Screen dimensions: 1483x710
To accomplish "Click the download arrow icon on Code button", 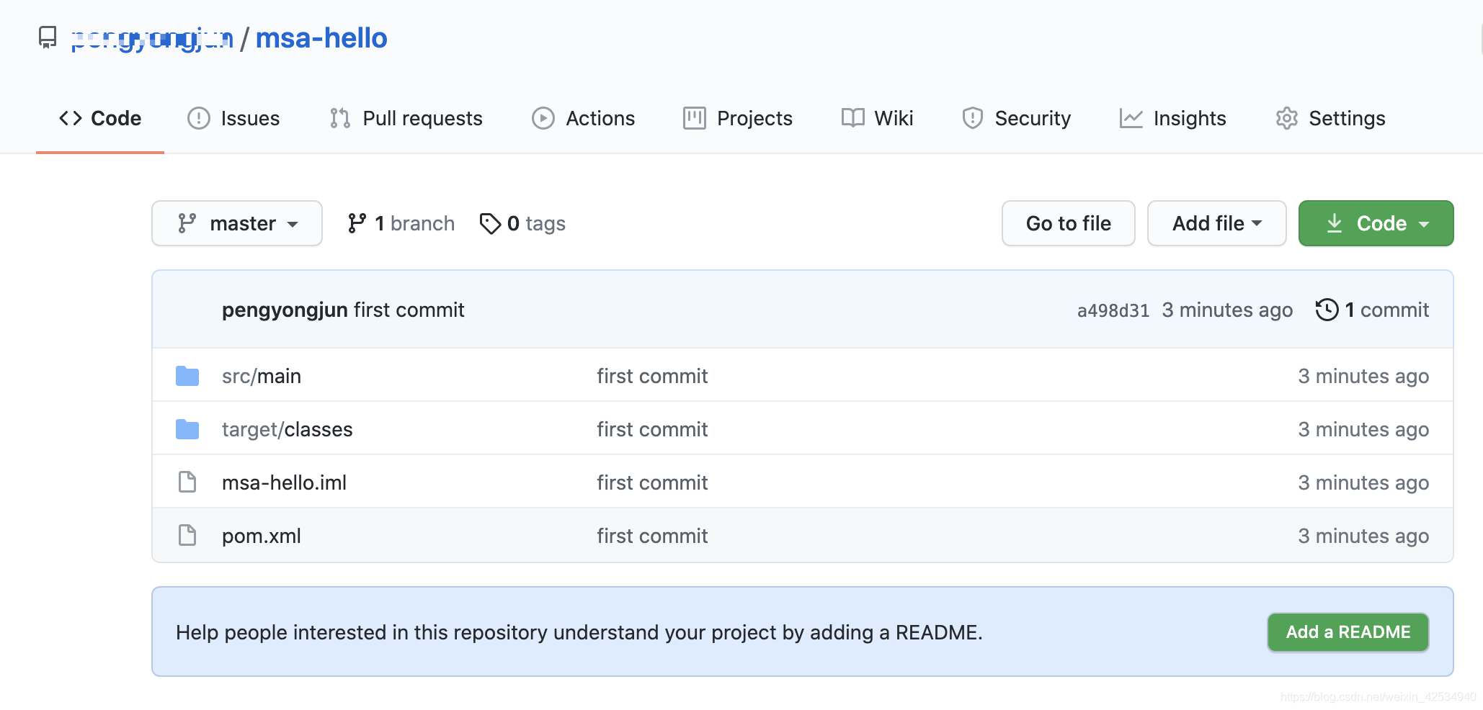I will 1335,223.
